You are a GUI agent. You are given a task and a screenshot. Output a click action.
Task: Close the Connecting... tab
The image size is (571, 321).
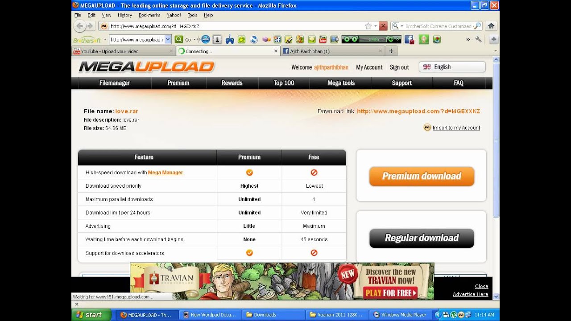pos(276,51)
